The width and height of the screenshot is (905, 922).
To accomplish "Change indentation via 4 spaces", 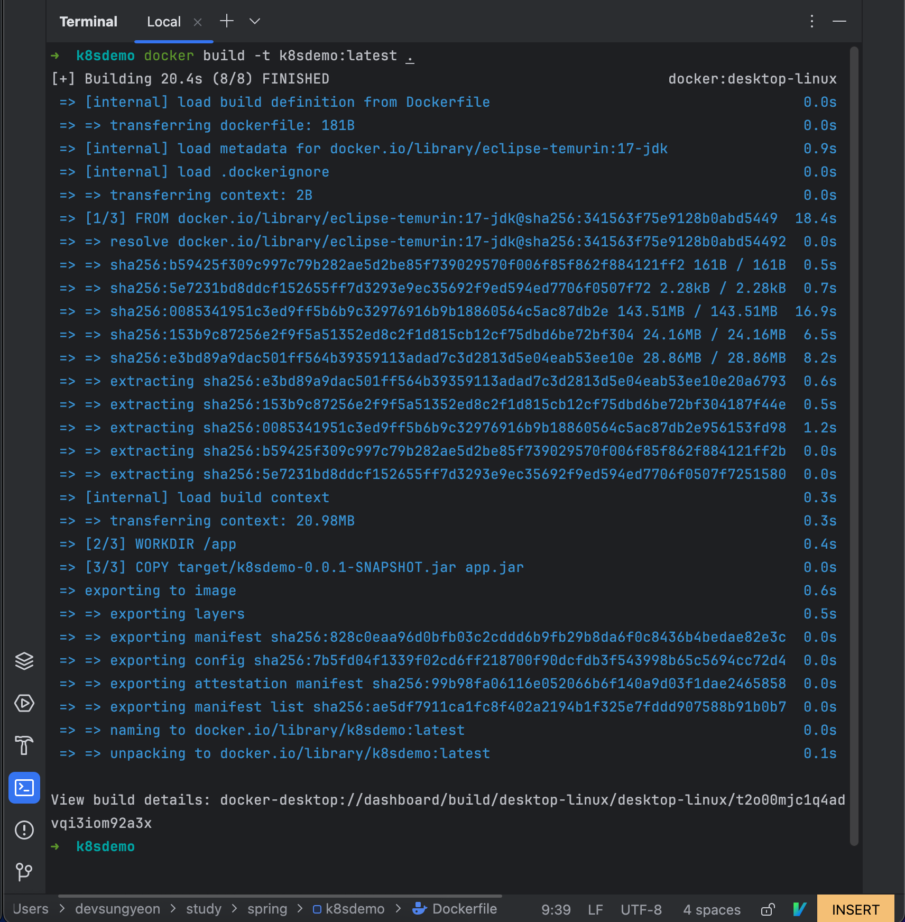I will click(712, 909).
